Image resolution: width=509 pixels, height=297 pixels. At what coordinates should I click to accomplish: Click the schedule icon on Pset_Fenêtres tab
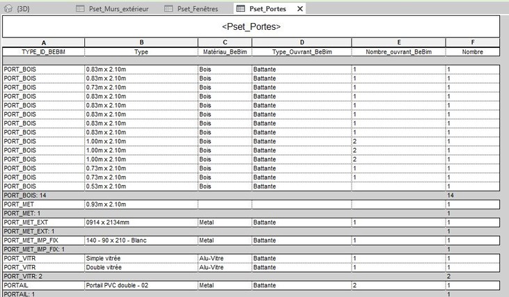point(168,9)
